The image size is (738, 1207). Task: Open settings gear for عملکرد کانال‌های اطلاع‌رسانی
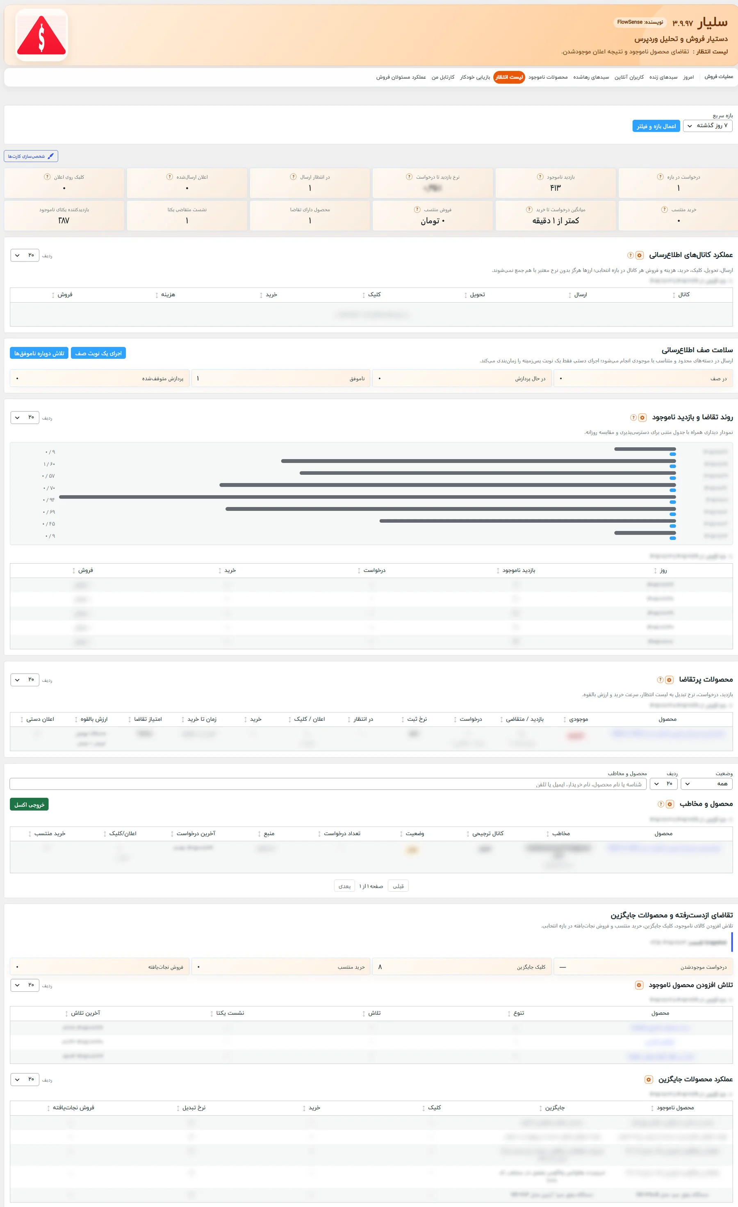(x=640, y=255)
